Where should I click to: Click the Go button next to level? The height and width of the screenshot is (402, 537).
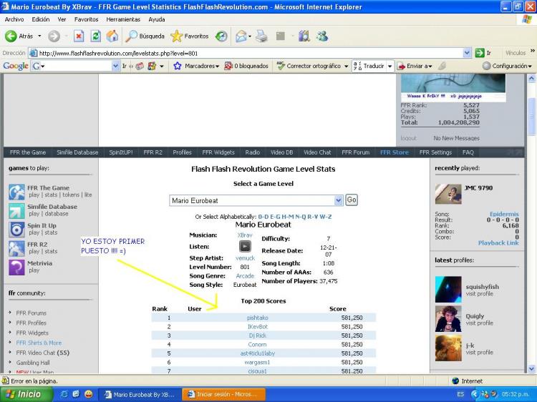click(352, 200)
